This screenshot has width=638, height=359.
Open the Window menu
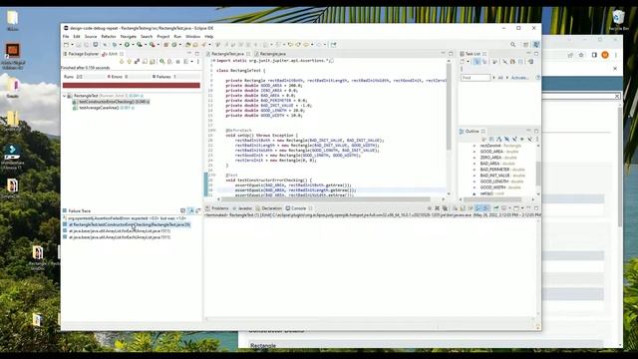192,36
